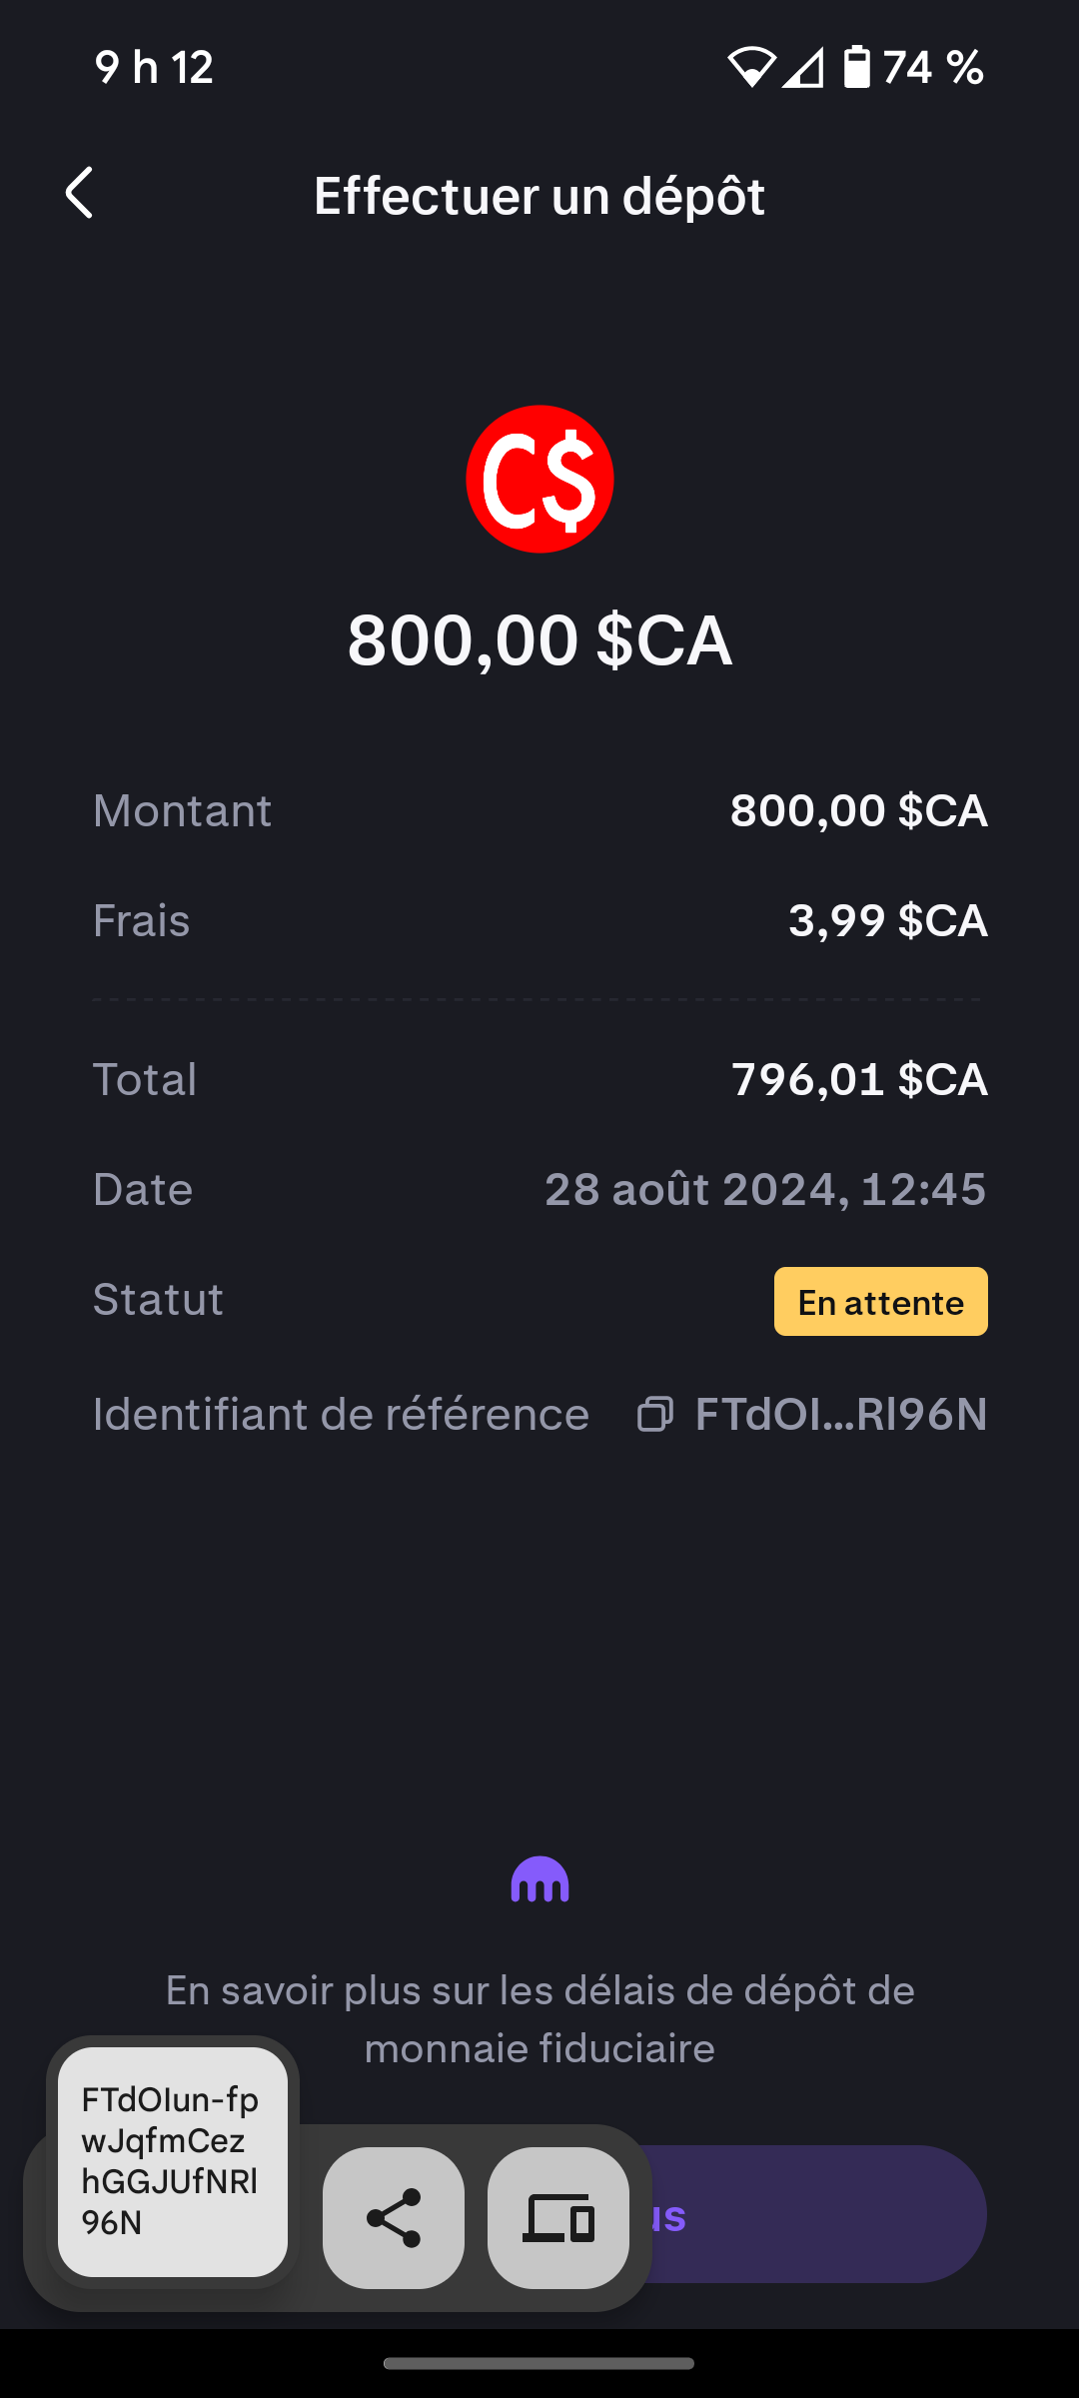
Task: Tap the Total value 796,01 $CA
Action: (x=859, y=1079)
